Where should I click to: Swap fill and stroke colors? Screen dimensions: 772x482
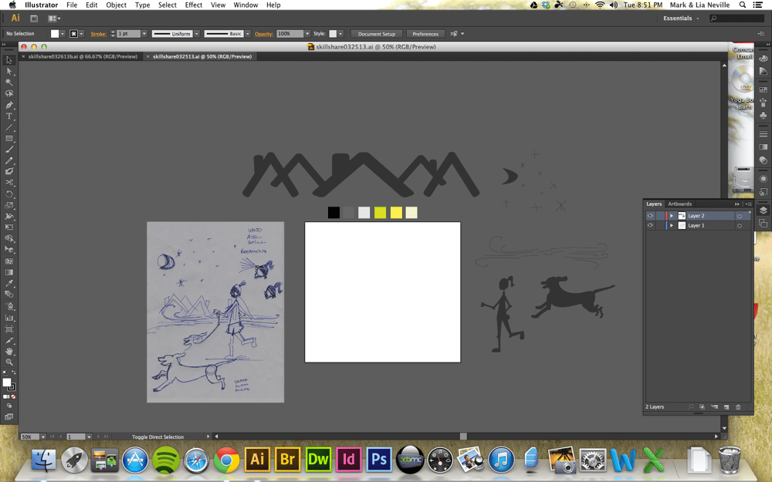13,372
